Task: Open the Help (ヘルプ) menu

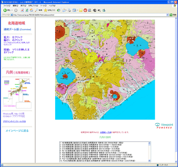Action: [x=52, y=6]
